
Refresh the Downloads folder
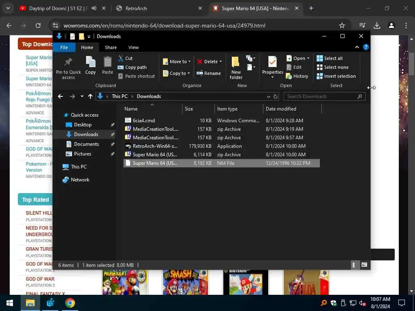coord(276,96)
